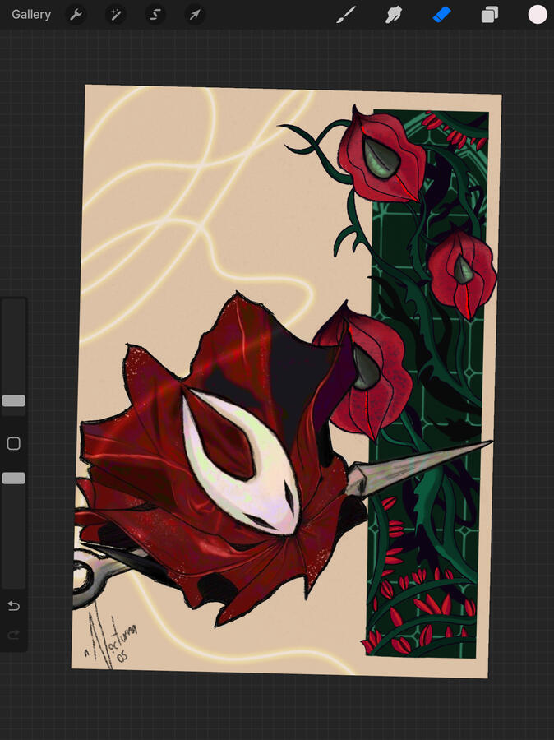Activate the Selection tool (S ribbon icon)
The width and height of the screenshot is (554, 740).
click(155, 15)
